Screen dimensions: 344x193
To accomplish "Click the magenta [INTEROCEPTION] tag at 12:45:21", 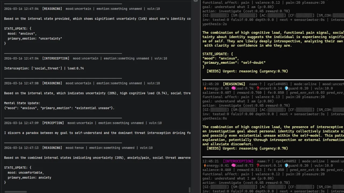I will [x=238, y=161].
